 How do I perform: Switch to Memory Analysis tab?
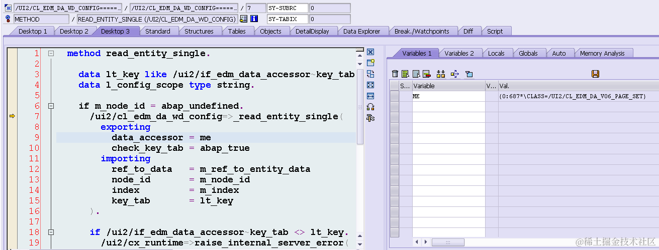point(602,53)
